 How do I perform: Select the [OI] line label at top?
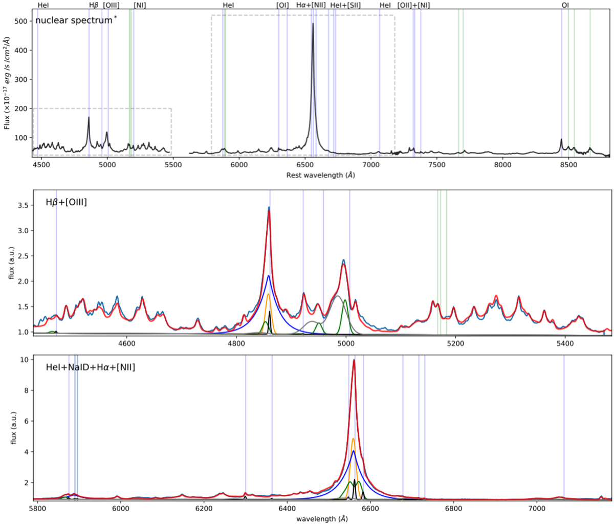282,5
